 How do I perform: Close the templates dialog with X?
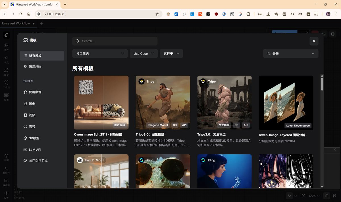point(314,41)
